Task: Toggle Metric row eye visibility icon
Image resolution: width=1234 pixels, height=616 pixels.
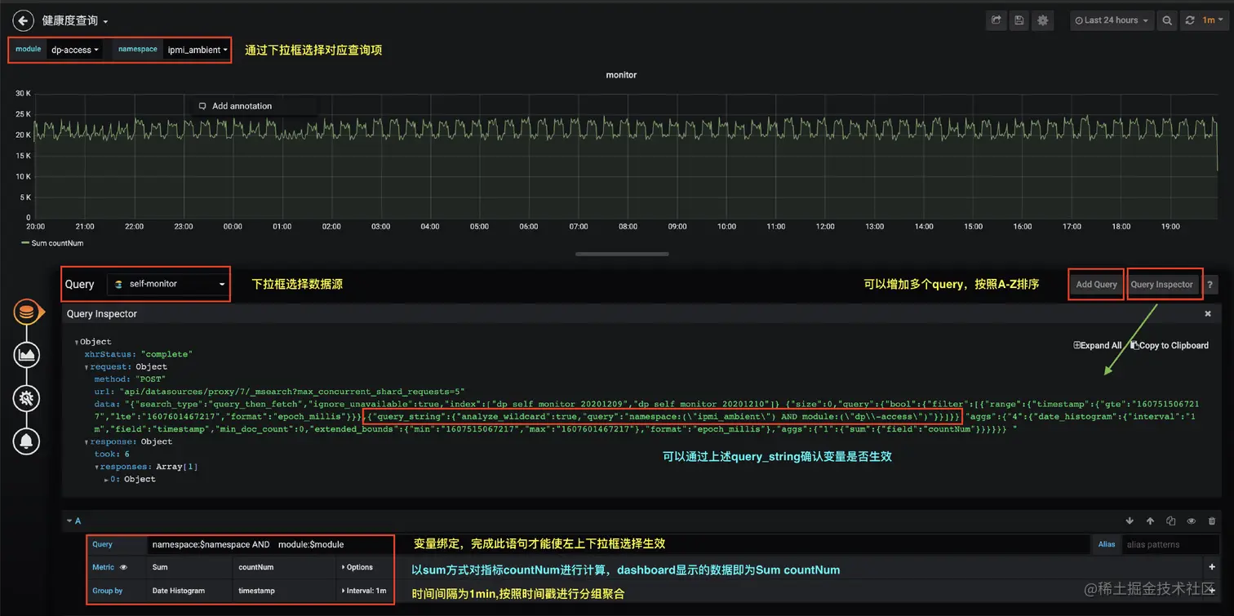Action: pyautogui.click(x=124, y=567)
